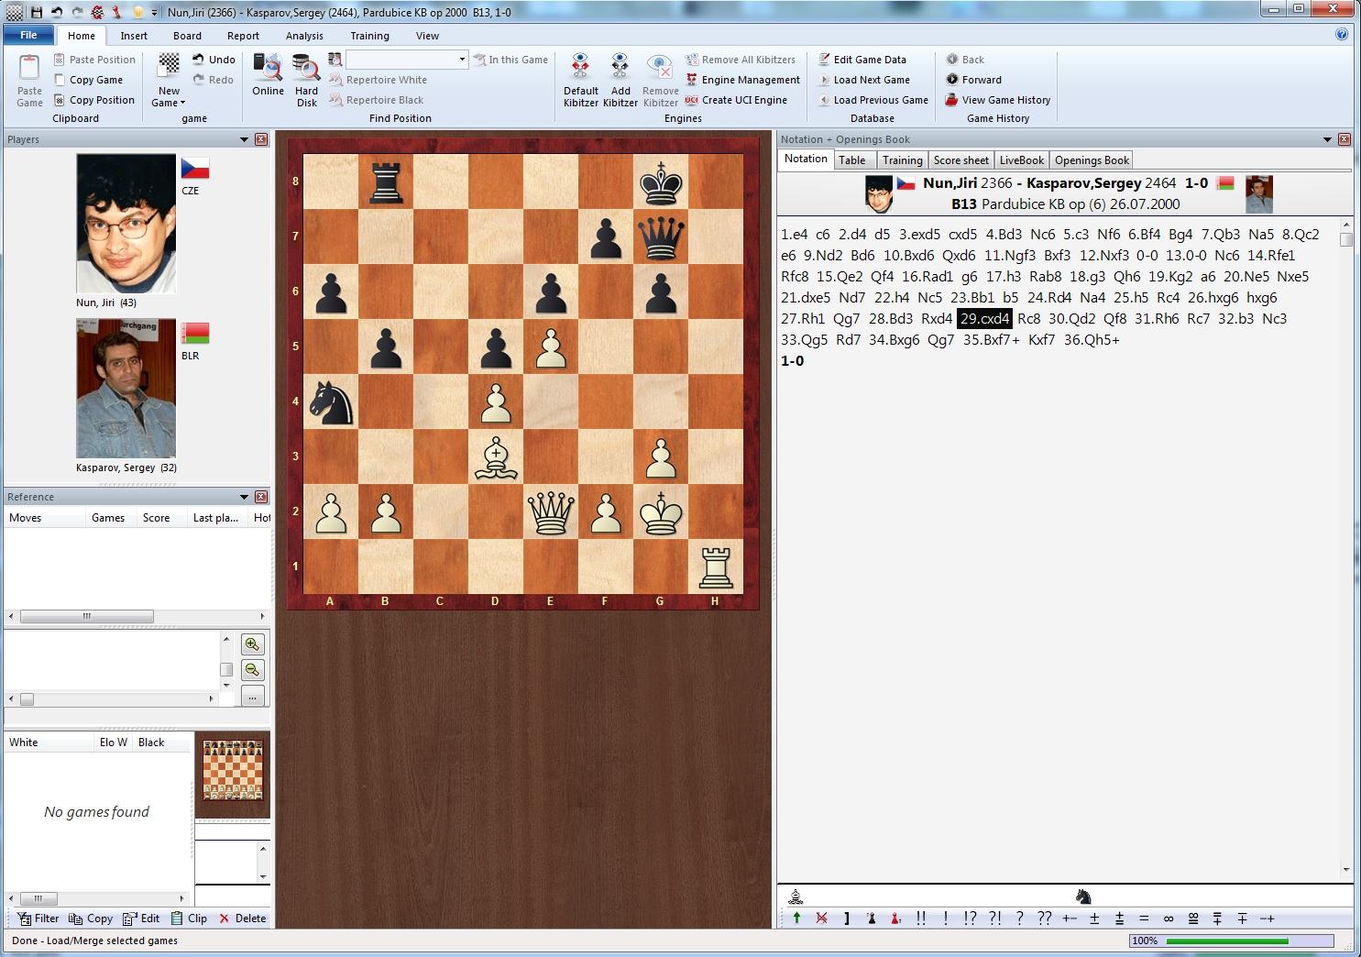Click the Engine Management icon
The image size is (1361, 957).
click(692, 80)
